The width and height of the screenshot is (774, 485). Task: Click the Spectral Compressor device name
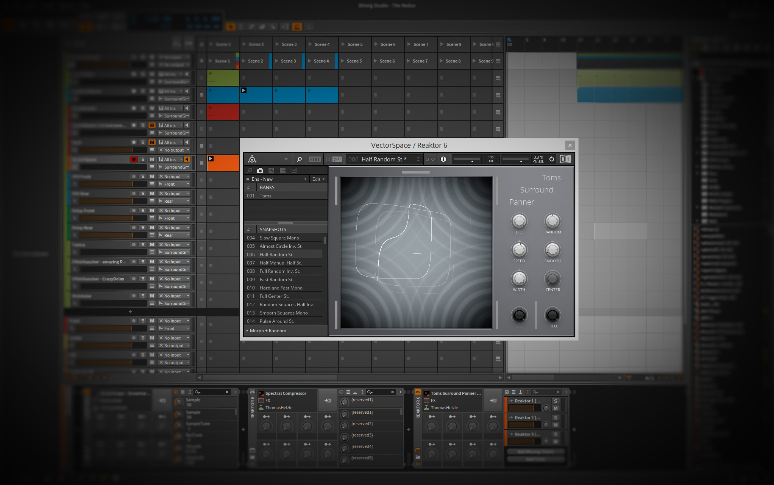(x=286, y=393)
